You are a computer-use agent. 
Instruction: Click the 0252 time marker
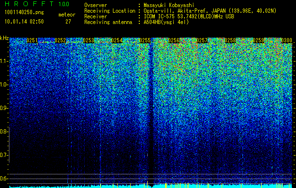60,40
